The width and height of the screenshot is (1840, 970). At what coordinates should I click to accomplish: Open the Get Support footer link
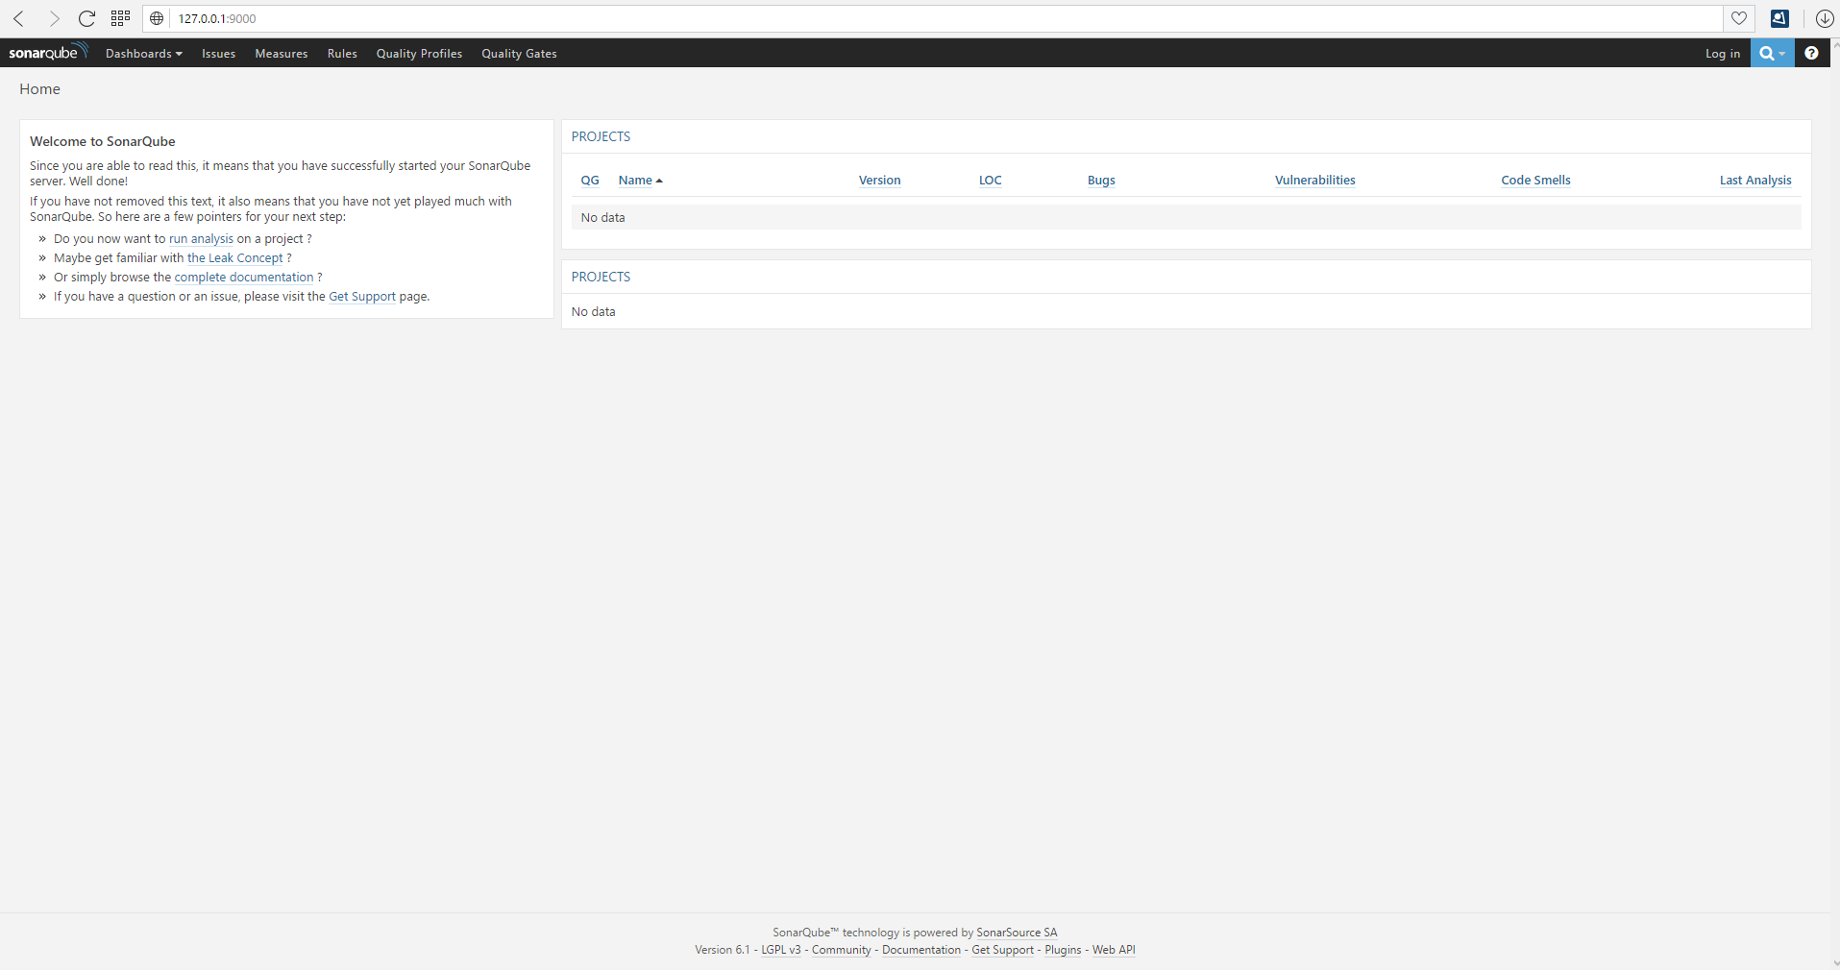coord(1003,950)
